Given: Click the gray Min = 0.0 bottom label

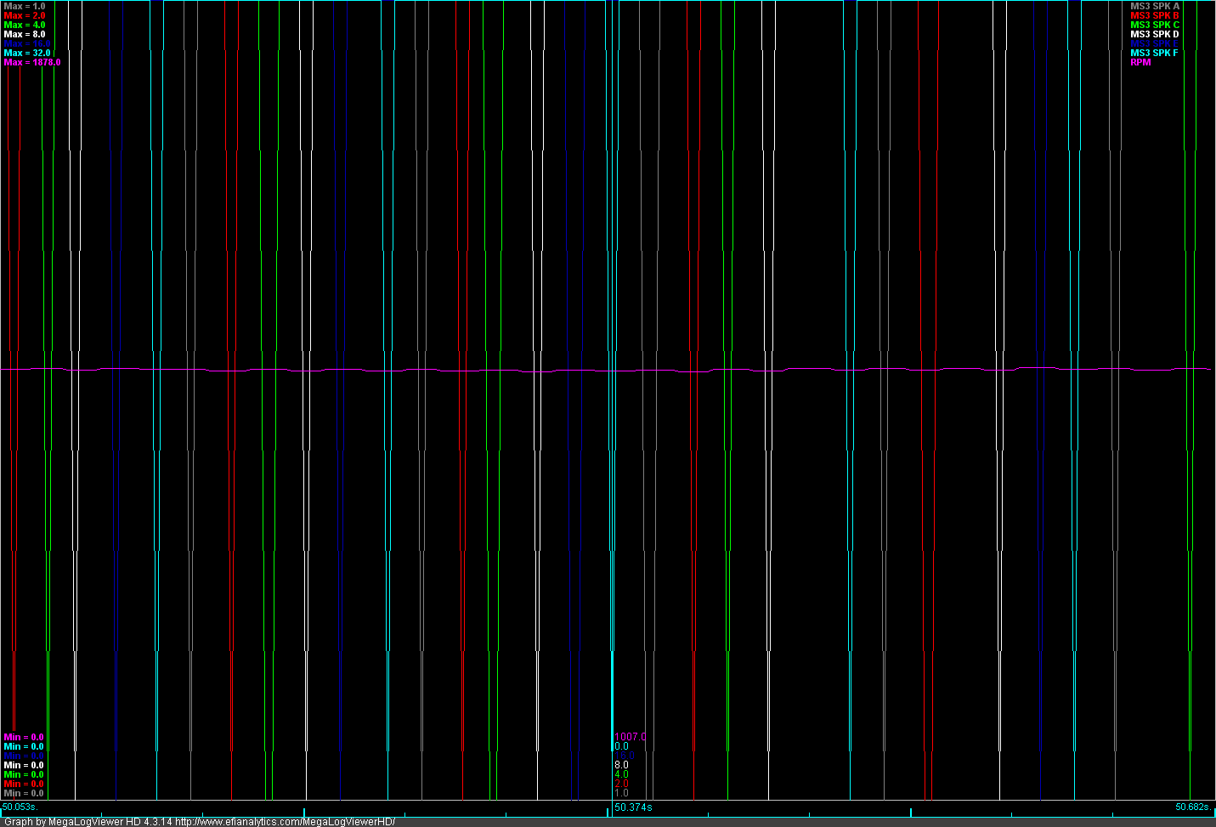Looking at the screenshot, I should coord(24,793).
